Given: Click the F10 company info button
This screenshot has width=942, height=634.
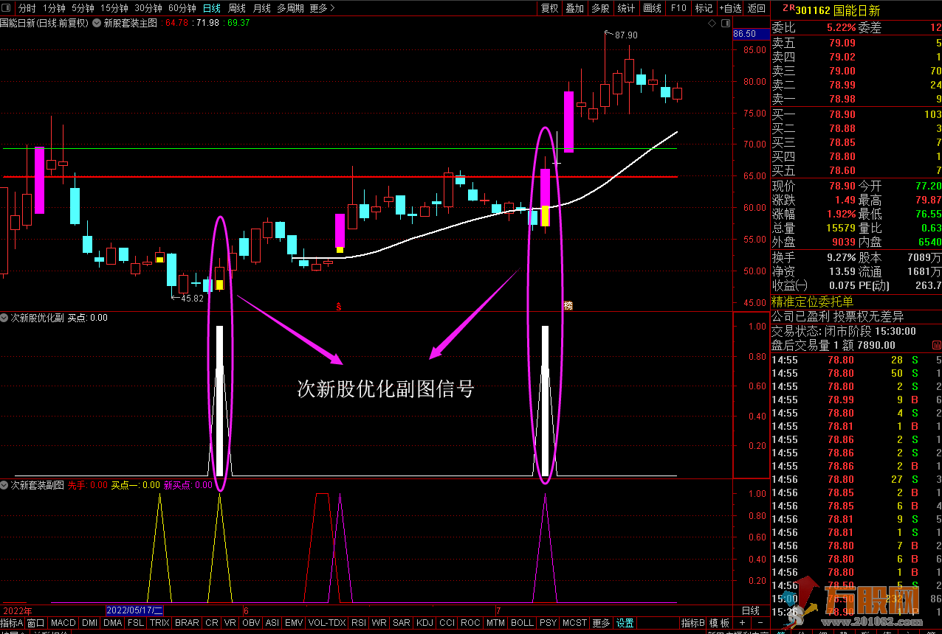Looking at the screenshot, I should coord(678,8).
